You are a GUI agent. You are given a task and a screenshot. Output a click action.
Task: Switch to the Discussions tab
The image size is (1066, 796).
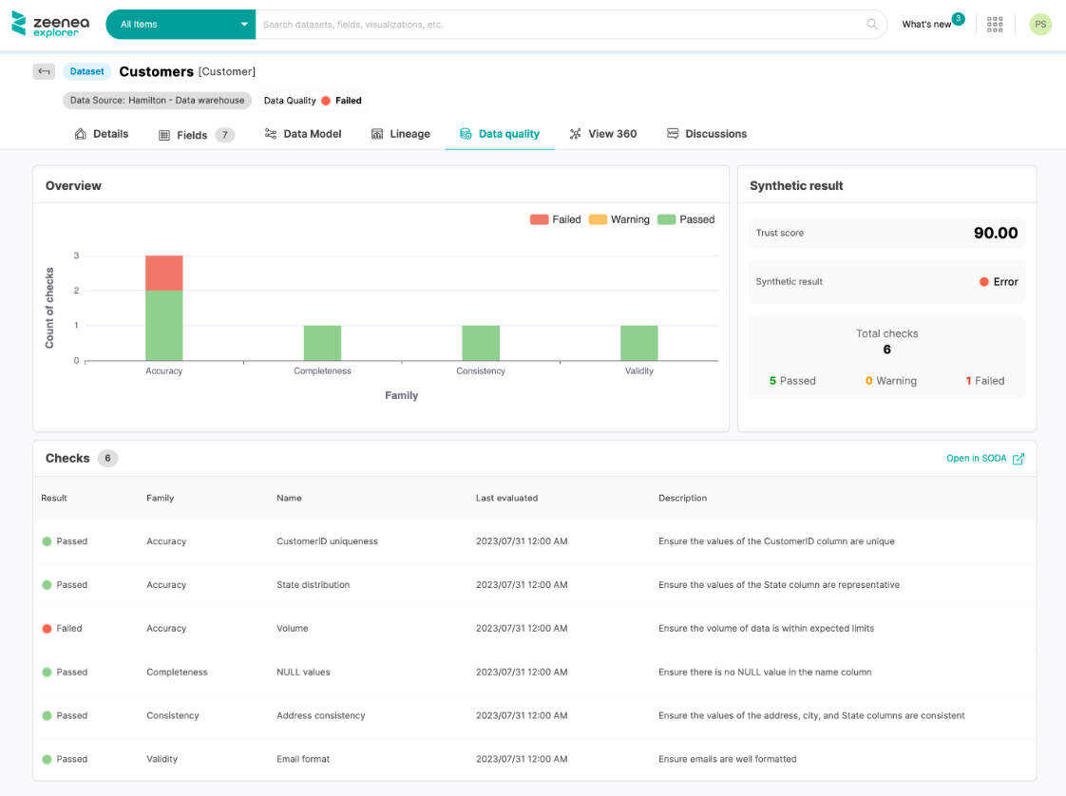tap(706, 134)
